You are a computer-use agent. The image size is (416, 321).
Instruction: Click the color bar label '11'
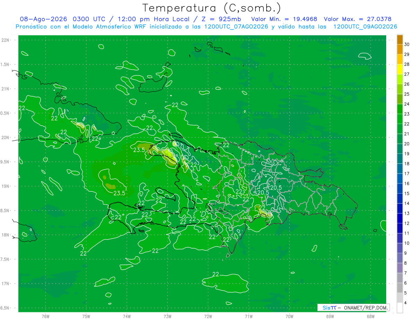tap(407, 233)
